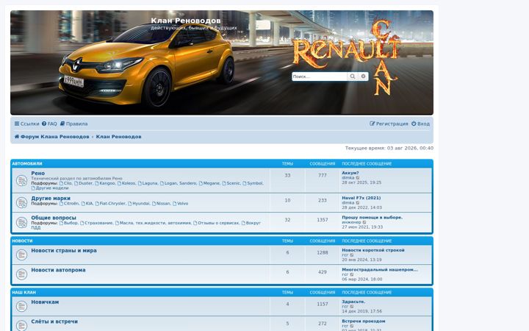529x331 pixels.
Task: Click the FAQ question-mark icon
Action: [x=44, y=124]
